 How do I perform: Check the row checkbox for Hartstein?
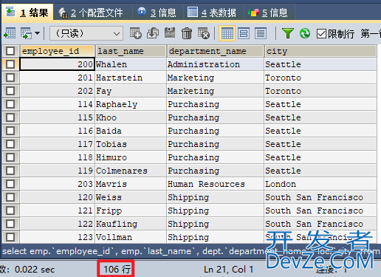(x=10, y=78)
